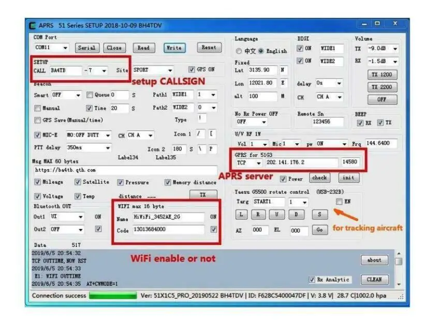Image resolution: width=439 pixels, height=320 pixels.
Task: Open the COM11 port dropdown
Action: point(51,48)
